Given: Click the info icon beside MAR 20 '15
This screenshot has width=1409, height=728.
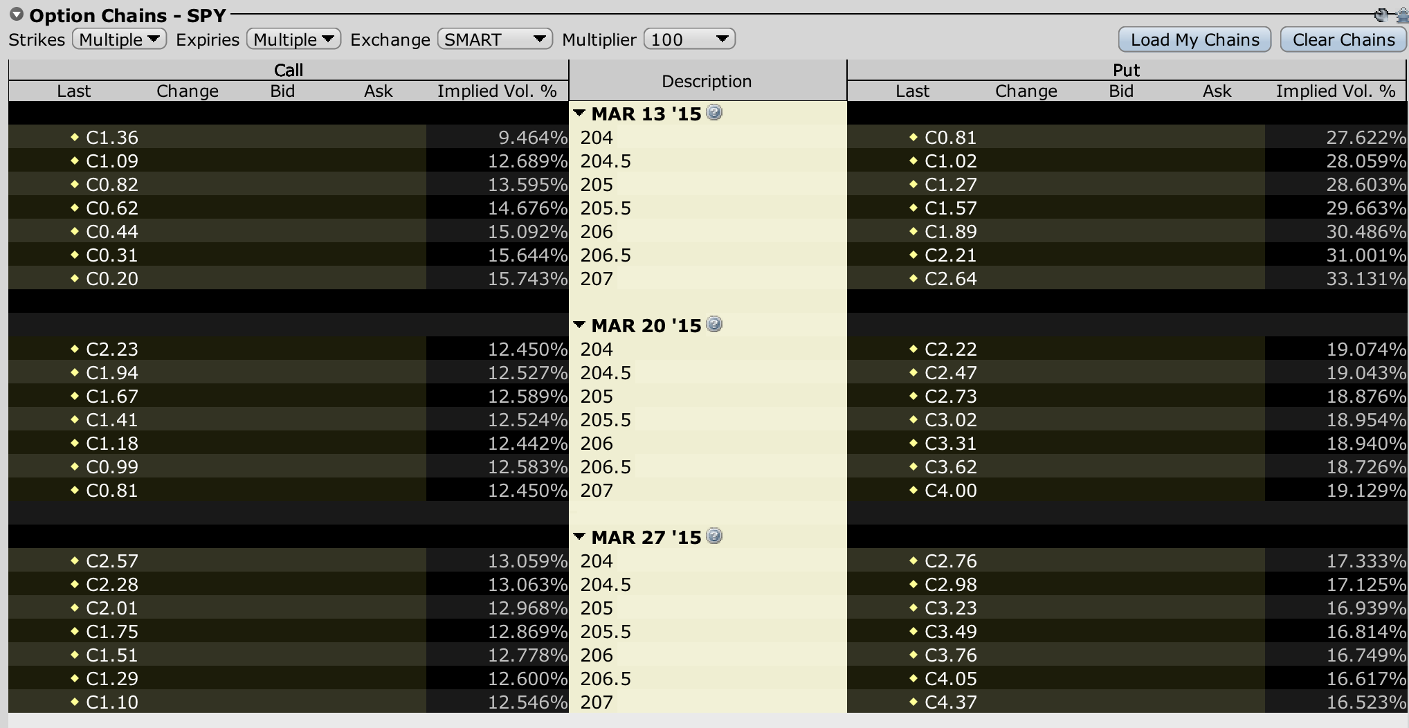Looking at the screenshot, I should tap(714, 324).
